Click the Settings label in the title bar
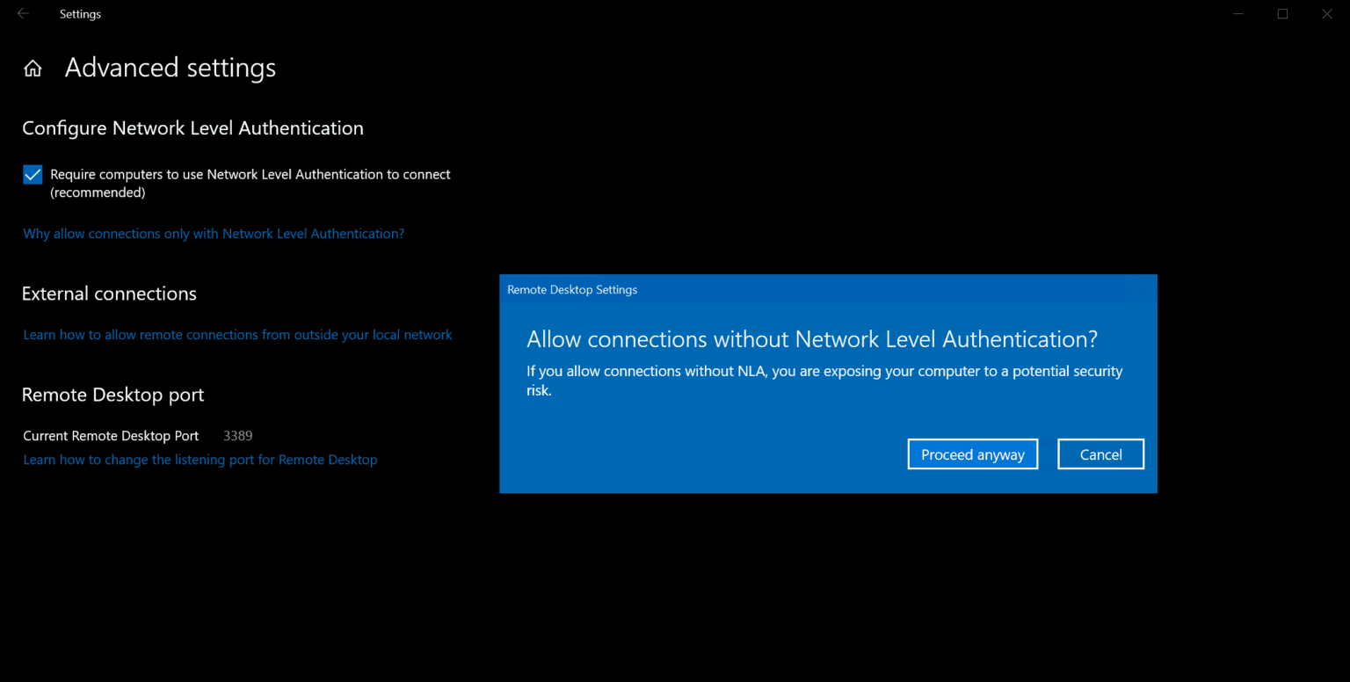Viewport: 1350px width, 682px height. point(80,13)
